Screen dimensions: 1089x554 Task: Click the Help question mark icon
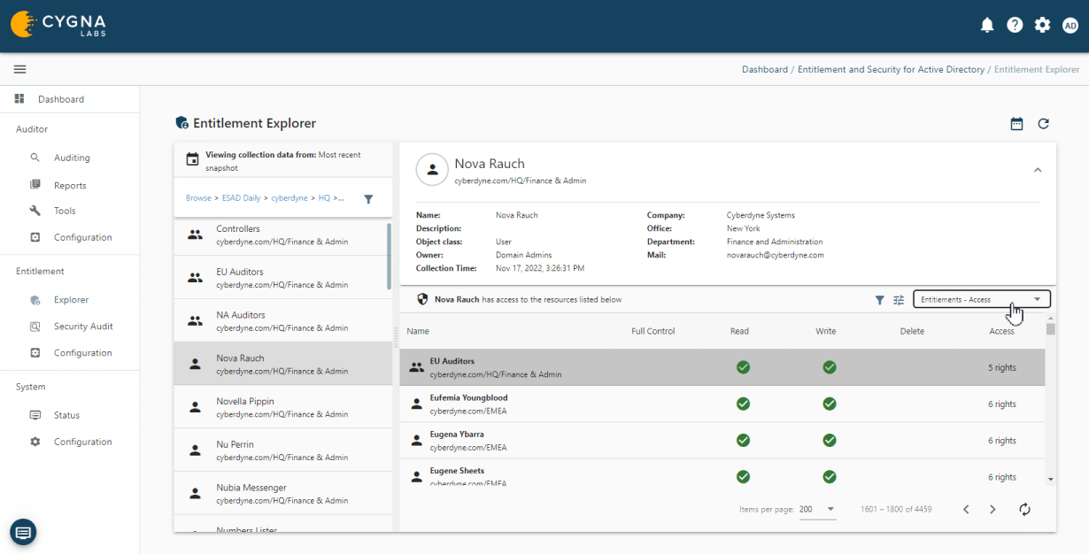tap(1015, 25)
